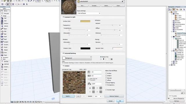Select the Mesh tool
The image size is (186, 104).
click(x=5, y=55)
